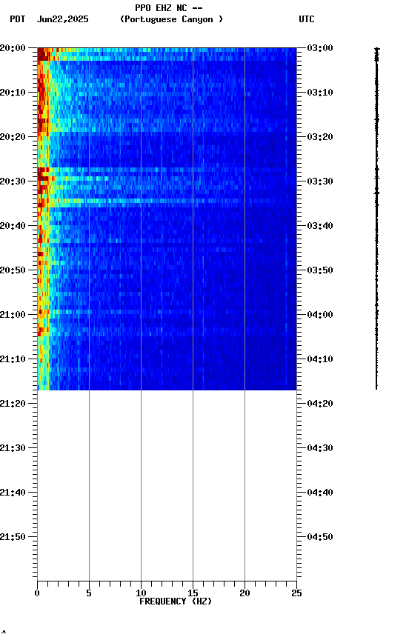Click the '10' frequency axis label
Image resolution: width=409 pixels, height=640 pixels.
141,594
